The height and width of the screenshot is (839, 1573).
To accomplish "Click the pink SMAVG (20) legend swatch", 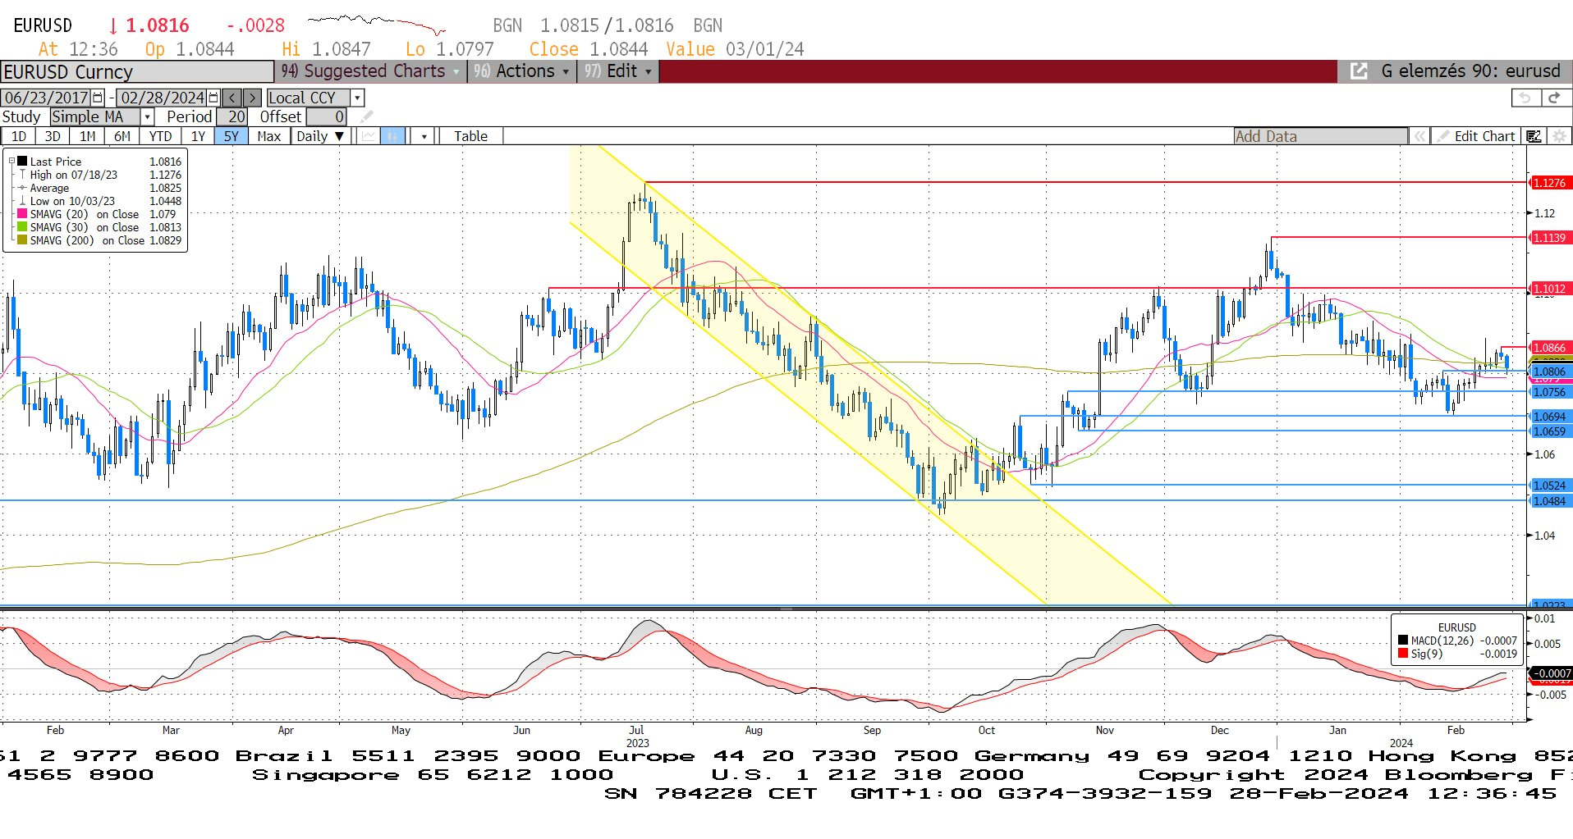I will (x=23, y=213).
